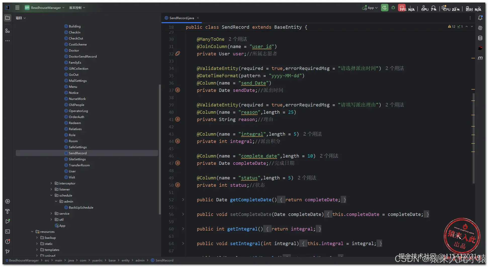The height and width of the screenshot is (267, 488).
Task: Unfold the setIntegral method at line 64
Action: tap(183, 243)
